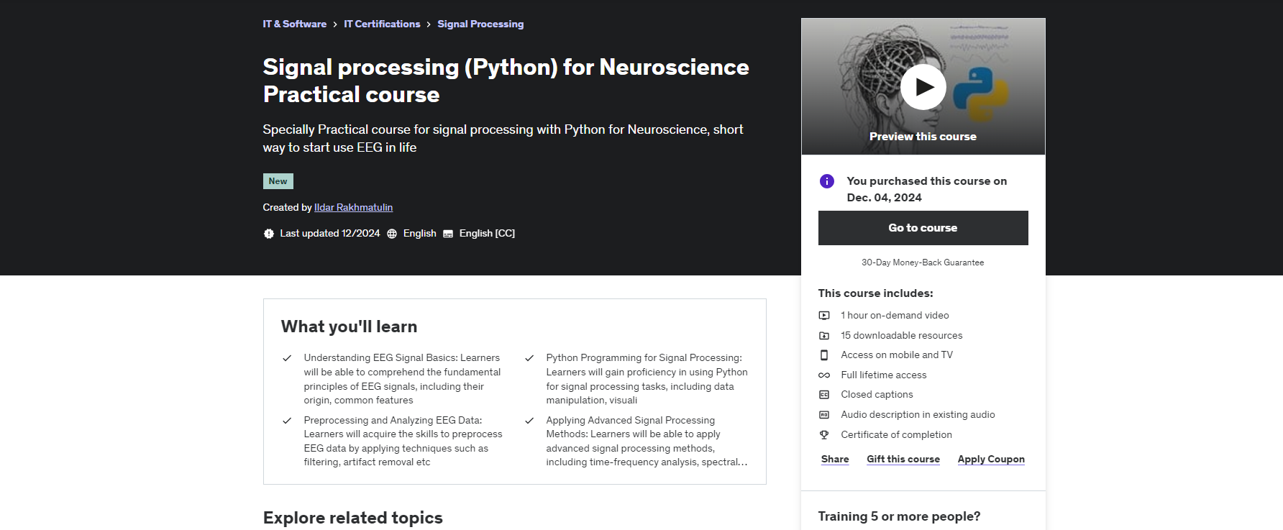This screenshot has width=1283, height=530.
Task: Click the certificate trophy icon
Action: [824, 435]
